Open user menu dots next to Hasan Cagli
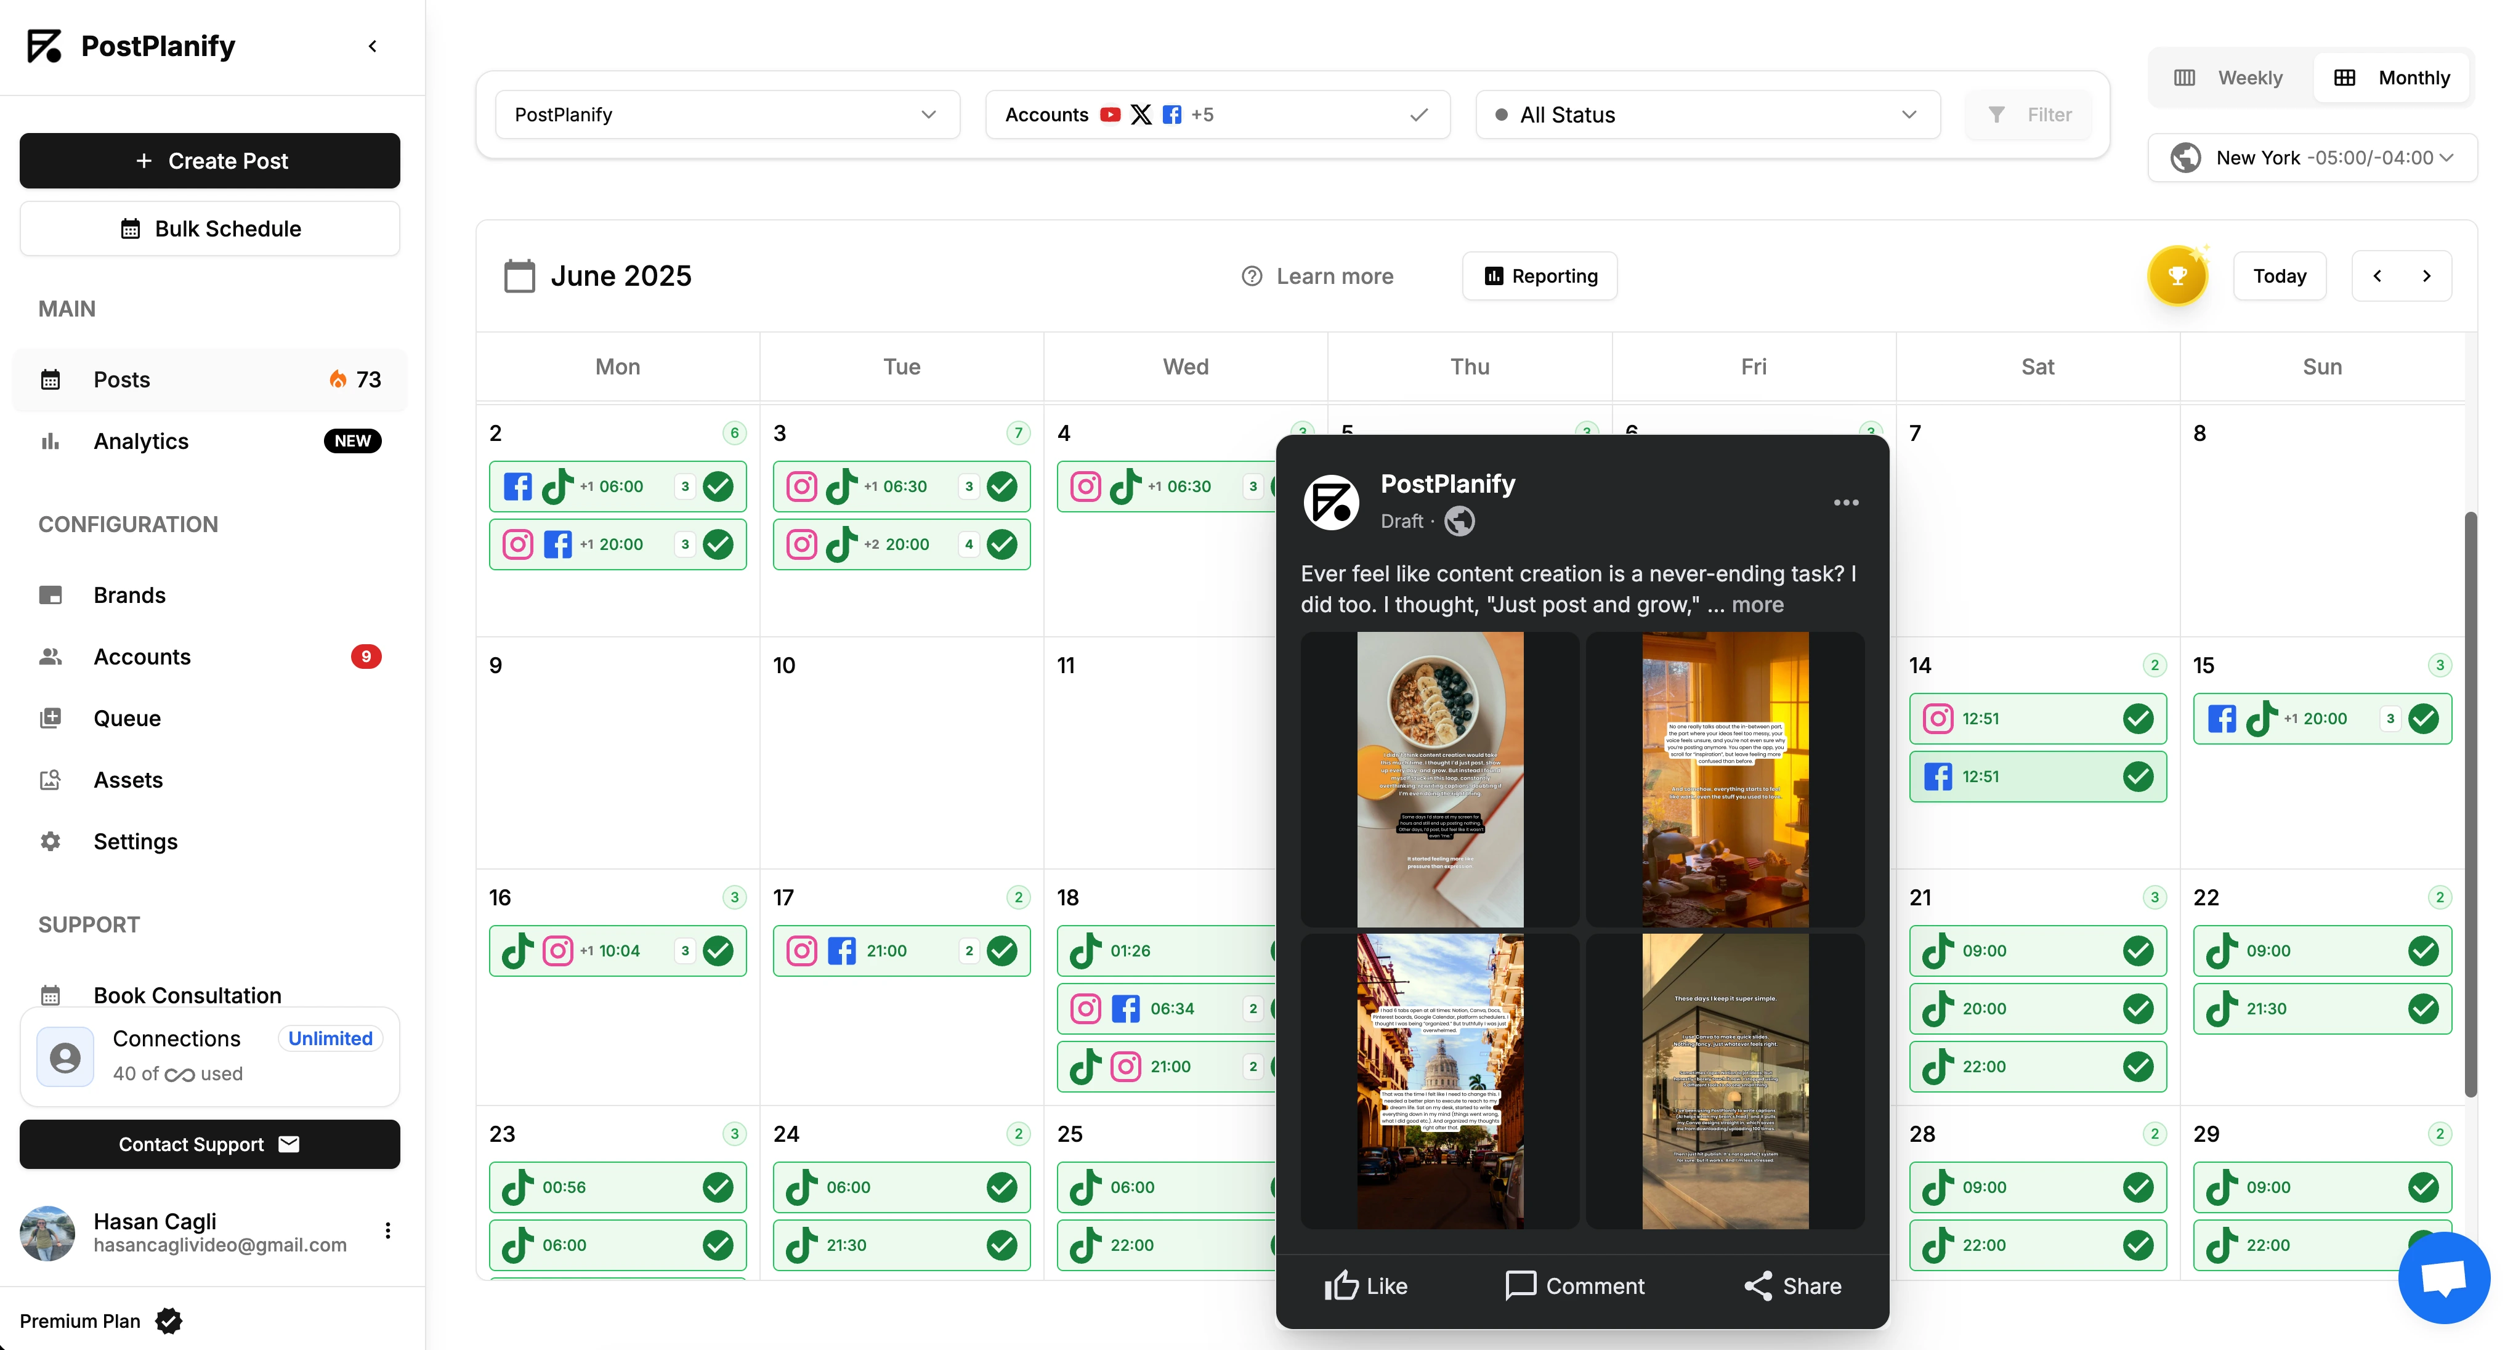 (388, 1231)
